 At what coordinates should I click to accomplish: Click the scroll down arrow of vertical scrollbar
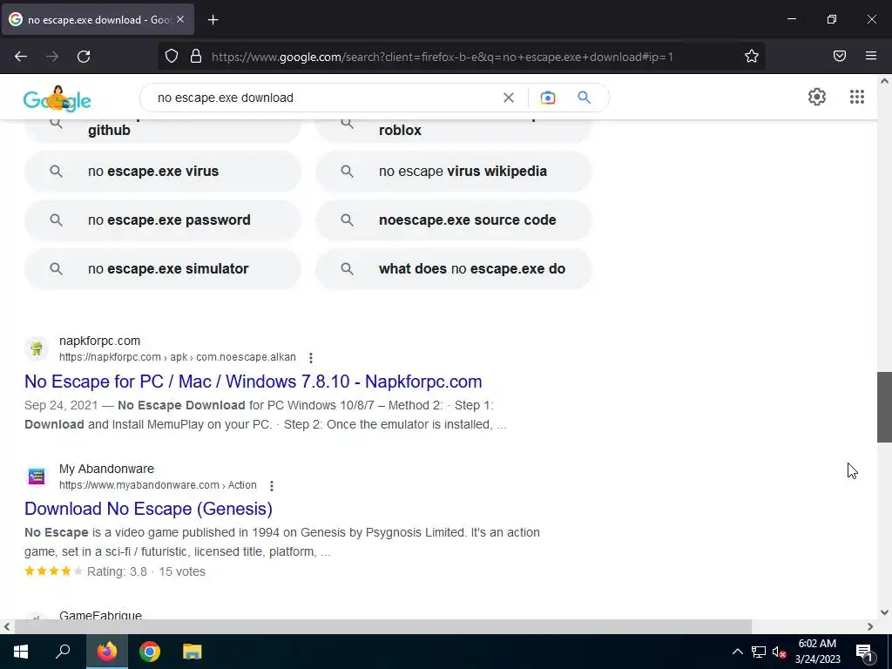tap(884, 612)
